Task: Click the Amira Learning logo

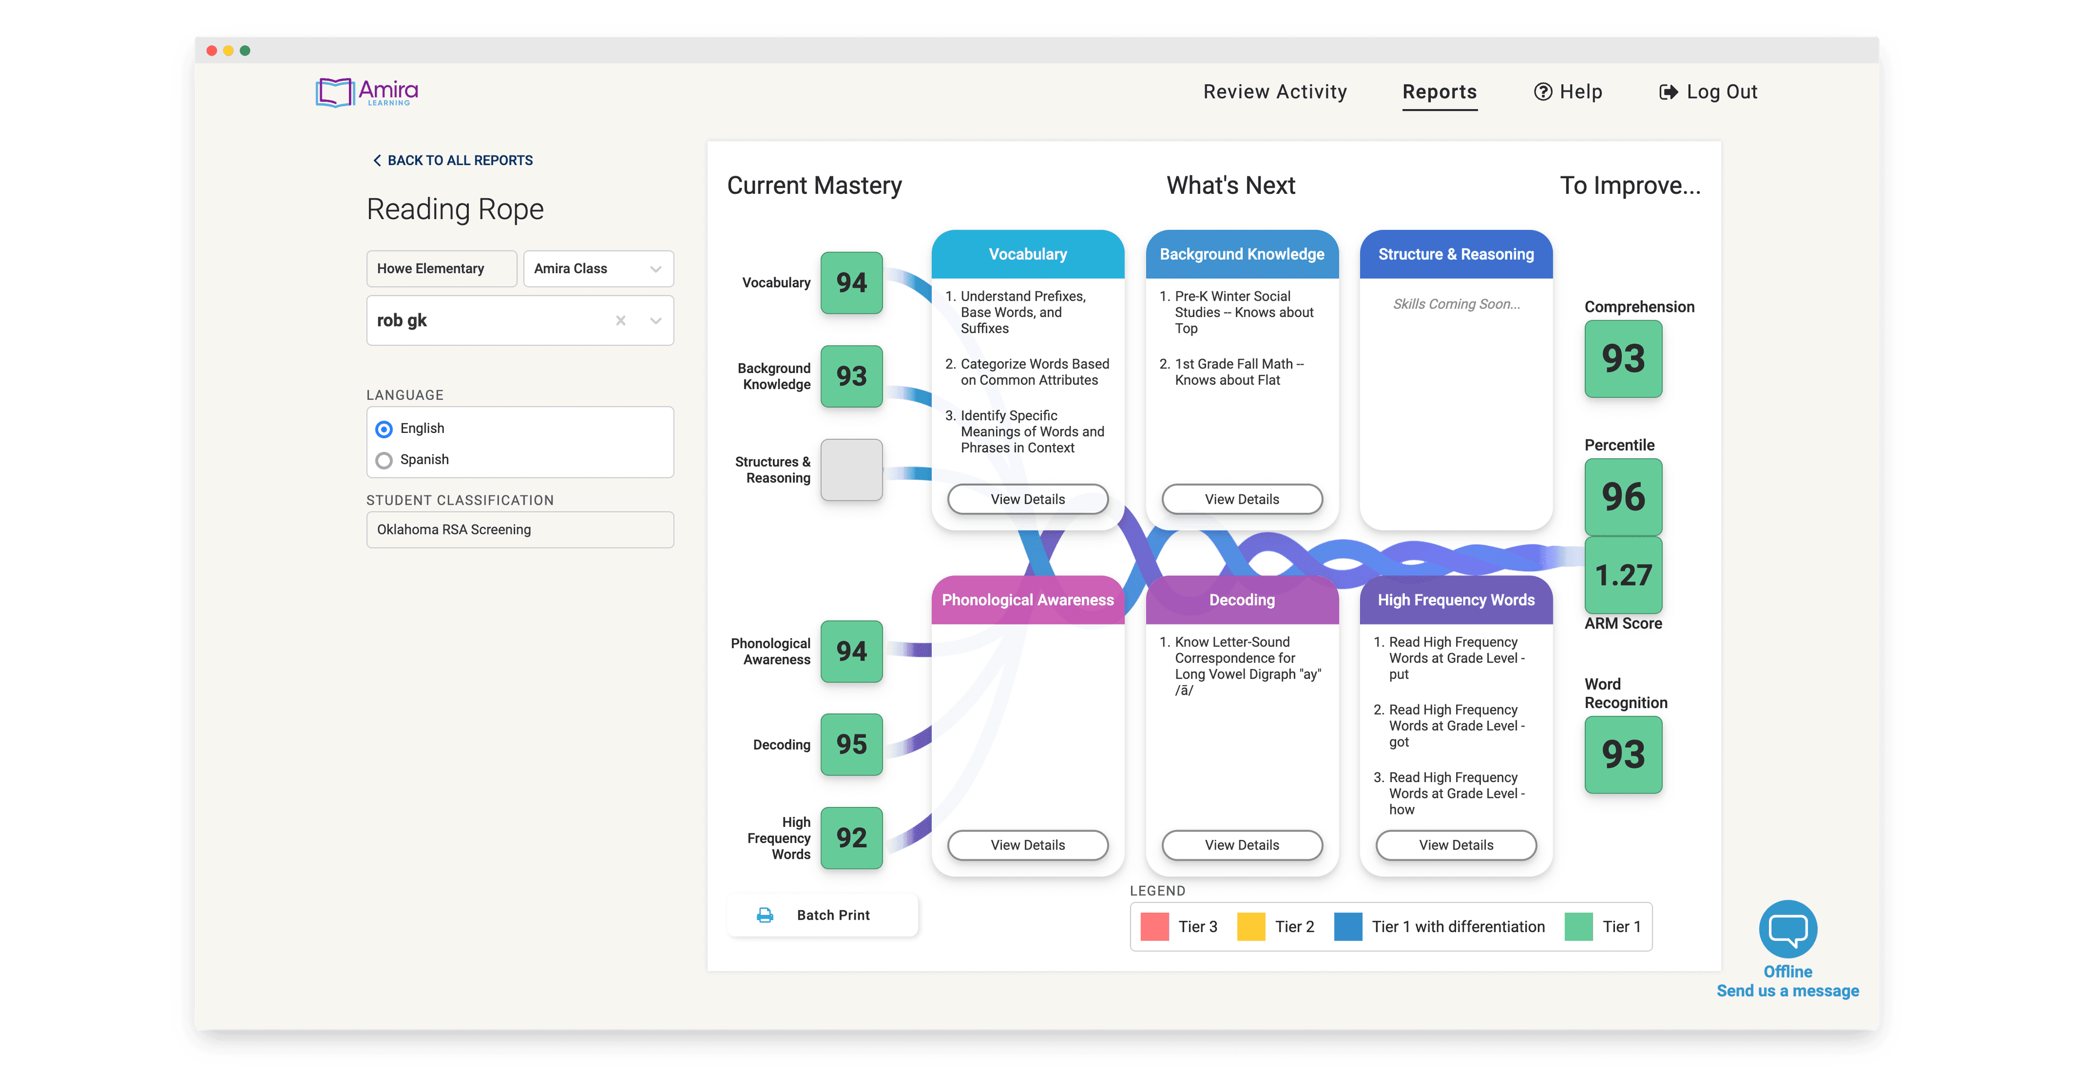Action: click(367, 92)
